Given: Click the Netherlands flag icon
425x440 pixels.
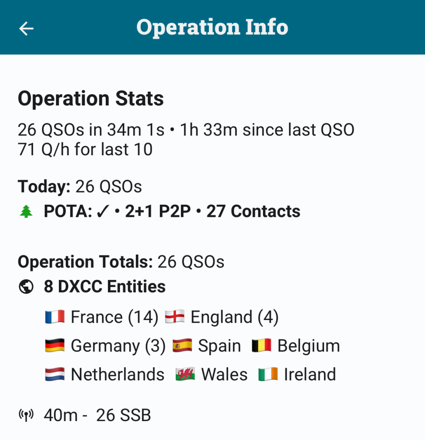Looking at the screenshot, I should click(x=55, y=375).
